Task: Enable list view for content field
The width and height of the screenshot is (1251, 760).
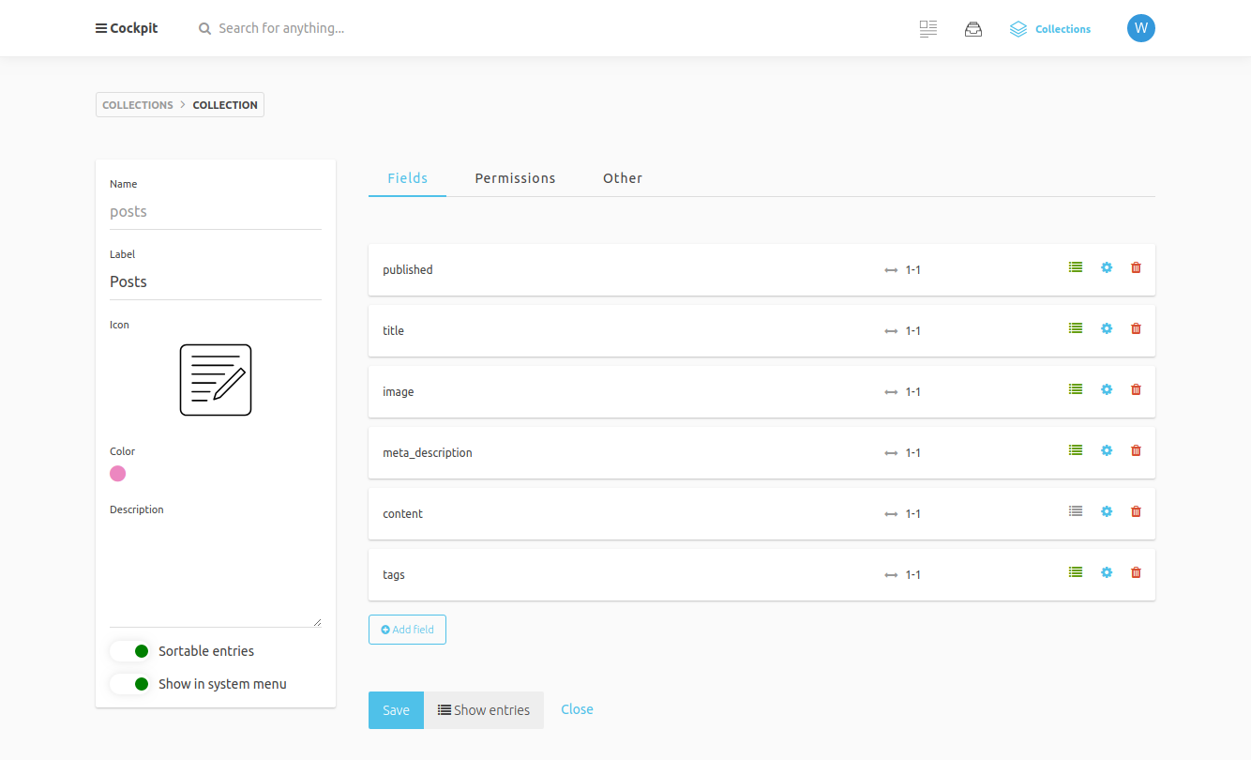Action: pos(1076,511)
